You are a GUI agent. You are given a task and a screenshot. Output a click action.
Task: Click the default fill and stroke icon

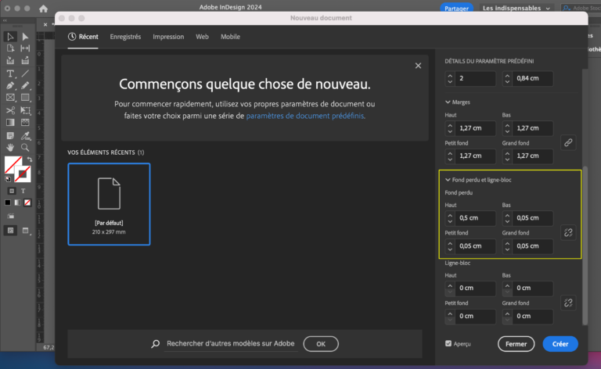[x=8, y=179]
